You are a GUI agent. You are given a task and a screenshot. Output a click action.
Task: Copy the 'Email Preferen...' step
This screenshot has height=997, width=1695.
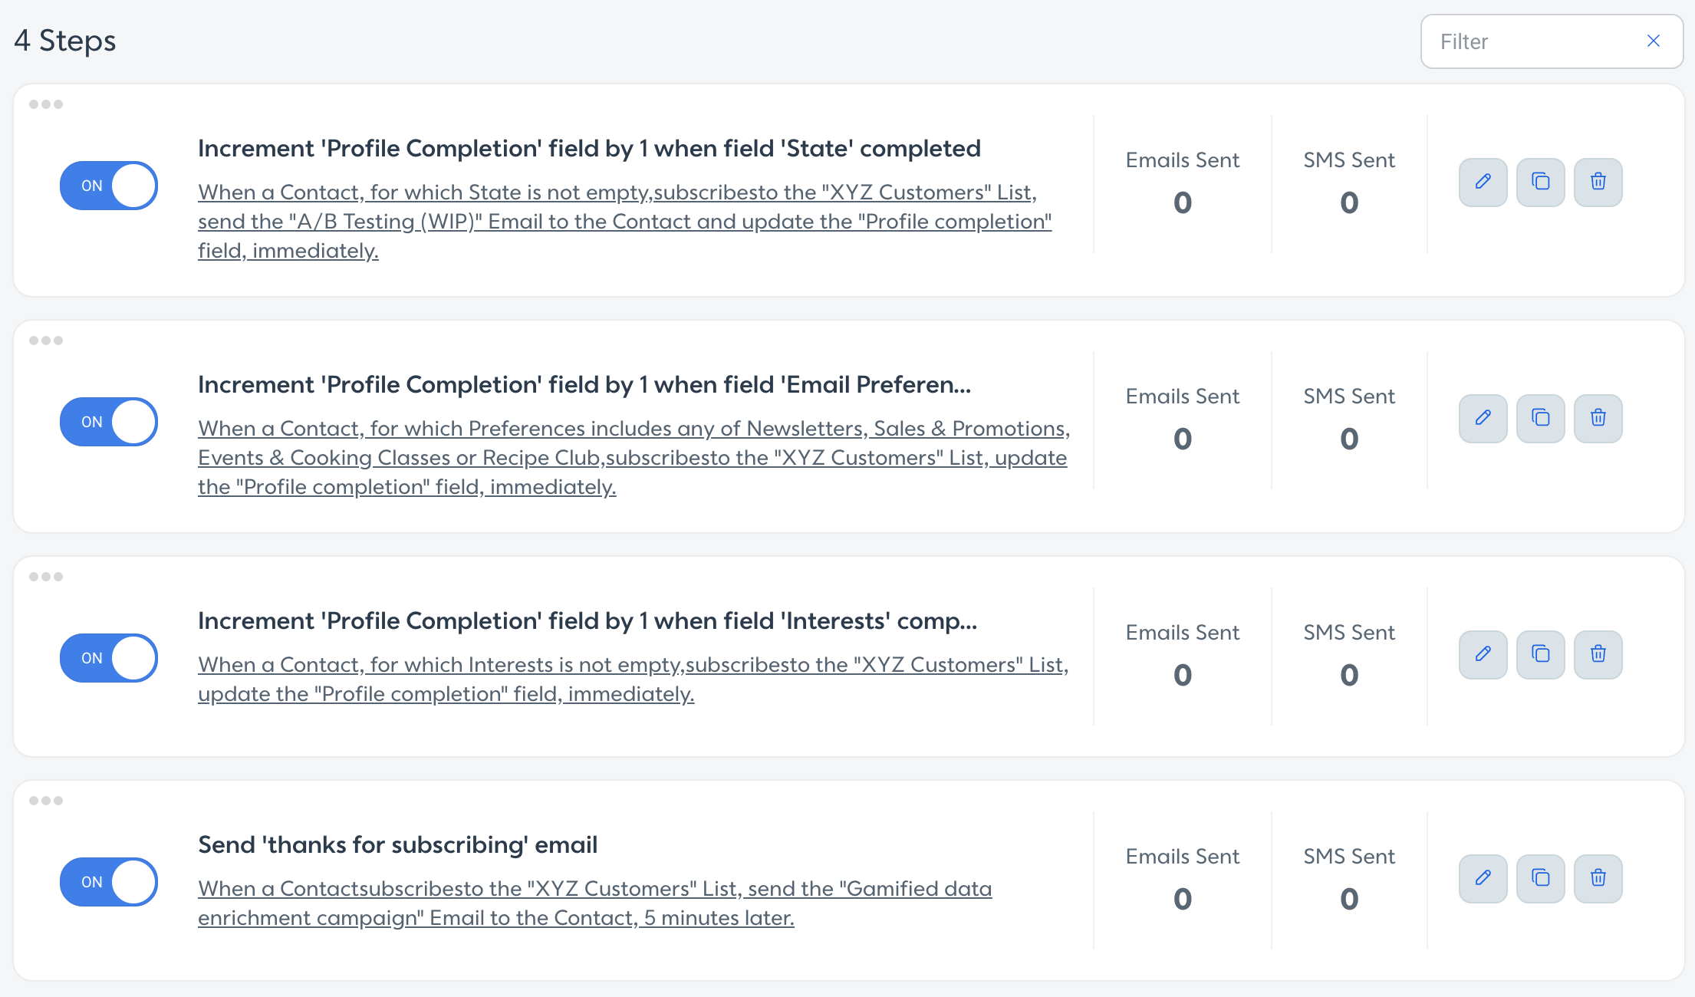(x=1540, y=419)
